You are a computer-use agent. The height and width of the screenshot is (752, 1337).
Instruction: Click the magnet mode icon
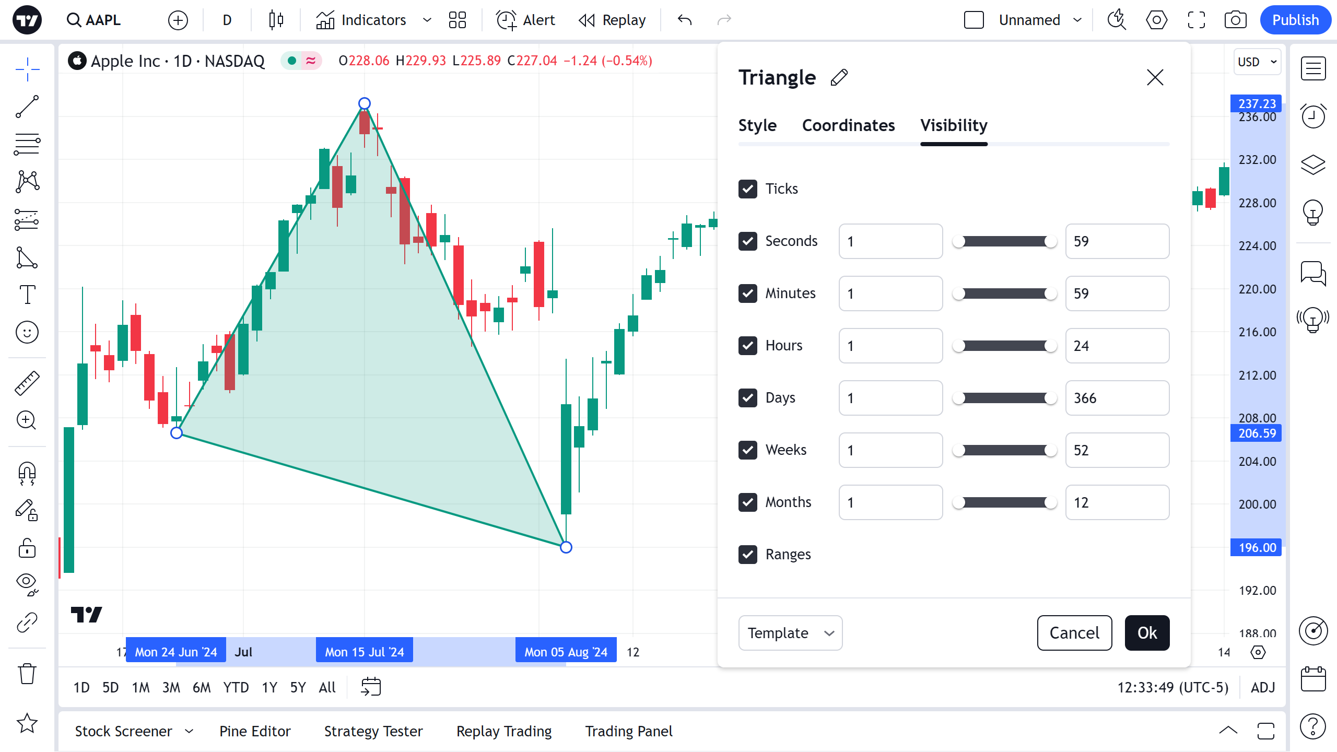click(27, 473)
